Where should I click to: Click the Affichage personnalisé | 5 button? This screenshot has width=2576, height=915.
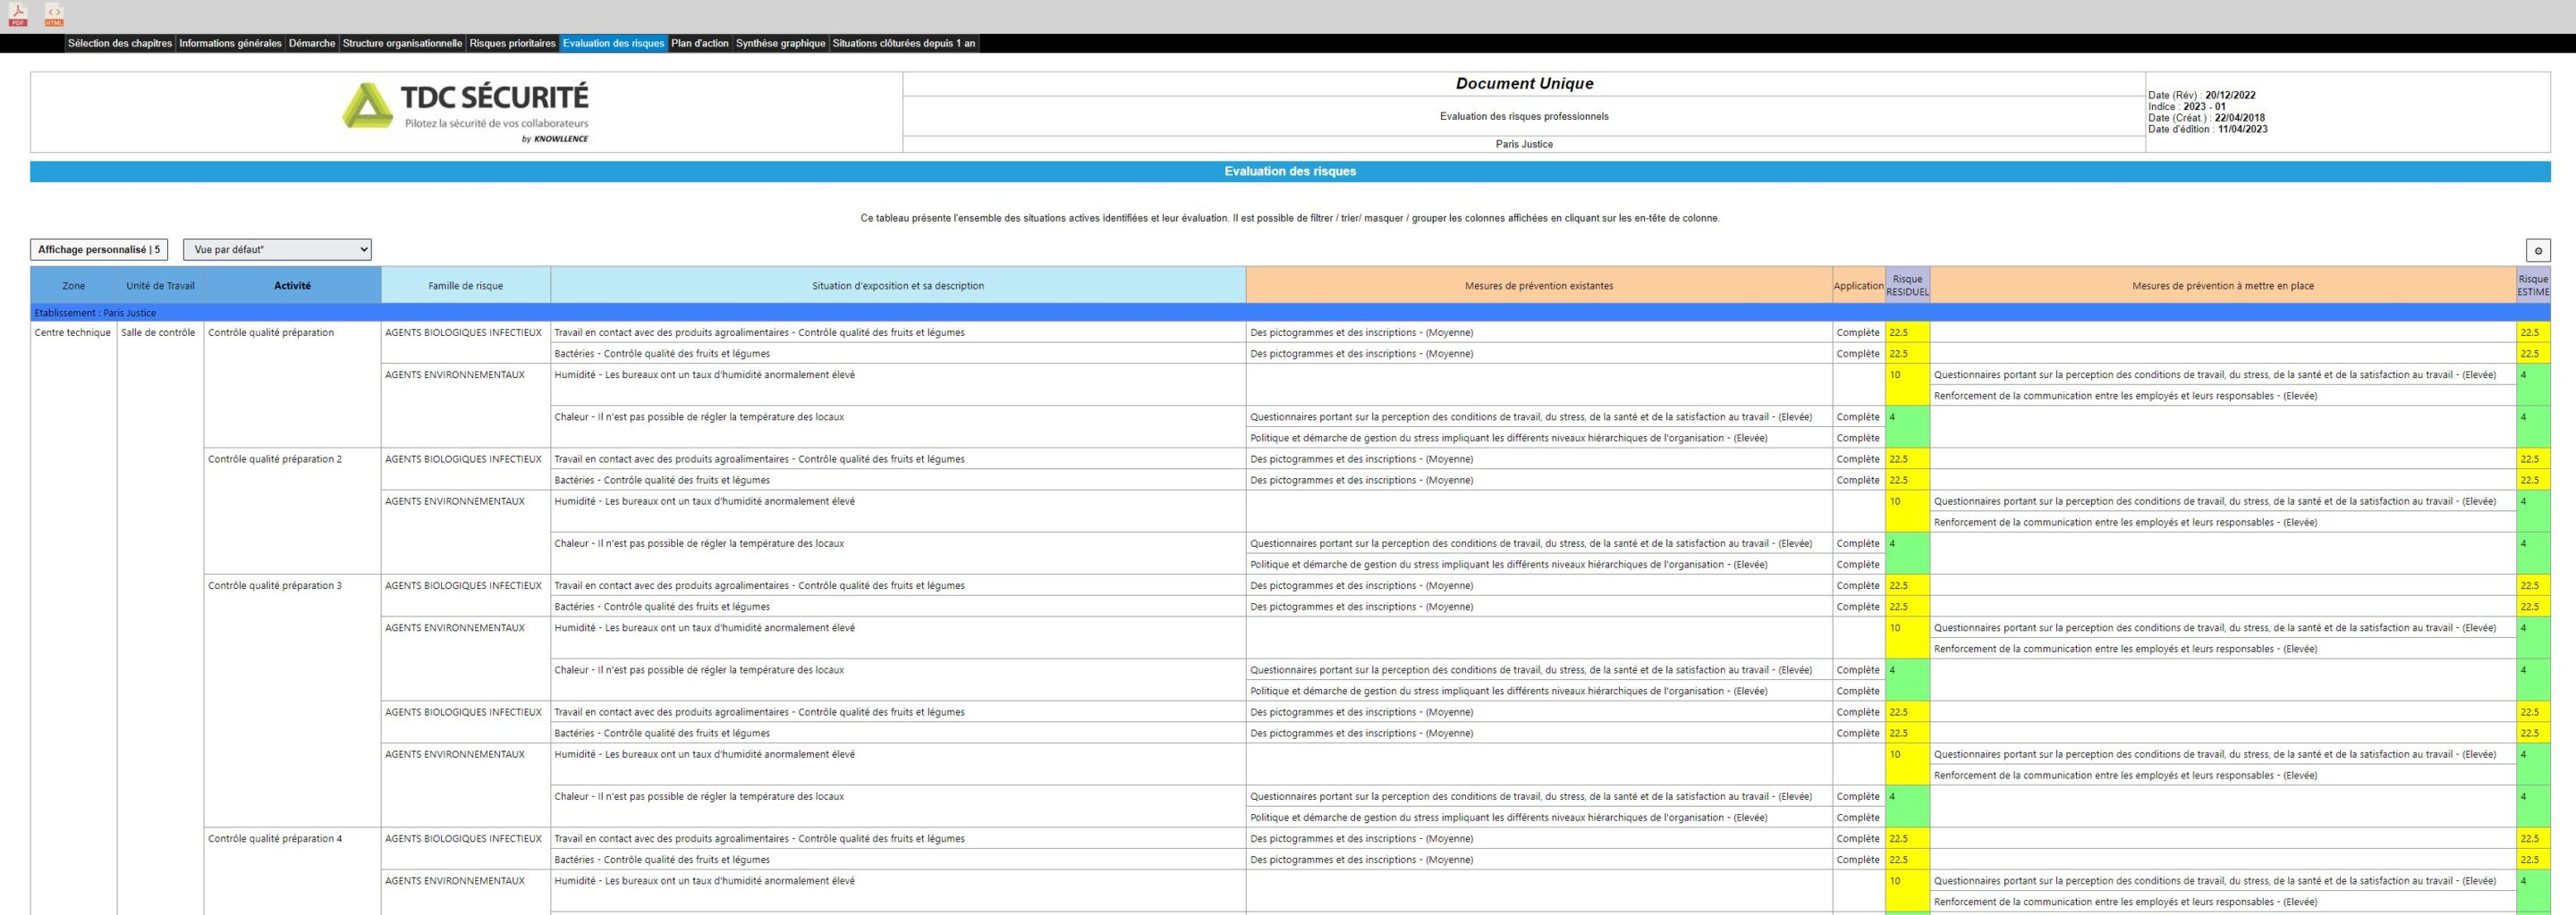(x=99, y=249)
